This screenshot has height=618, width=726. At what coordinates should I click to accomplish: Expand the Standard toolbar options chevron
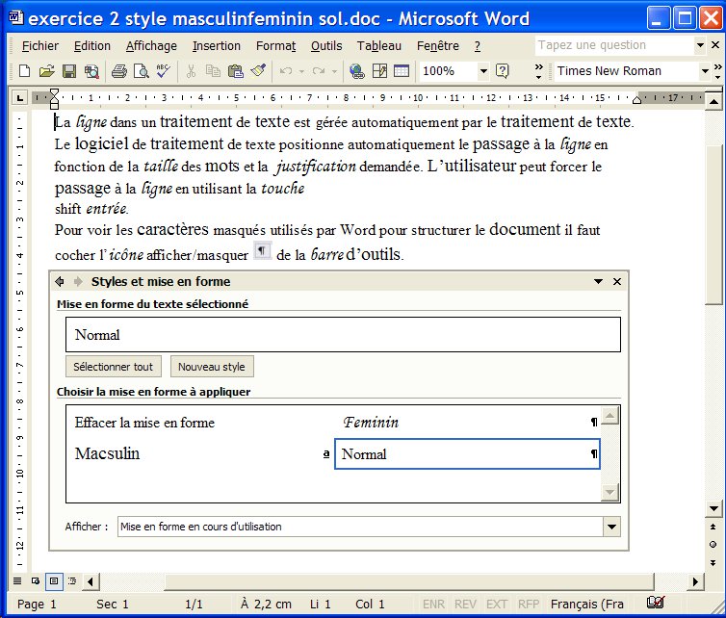coord(538,71)
